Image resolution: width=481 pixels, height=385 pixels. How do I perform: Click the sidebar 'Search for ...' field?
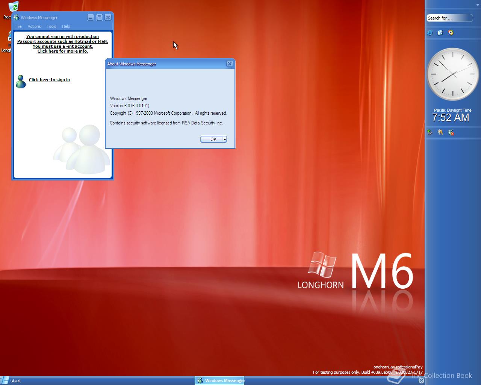pyautogui.click(x=449, y=18)
